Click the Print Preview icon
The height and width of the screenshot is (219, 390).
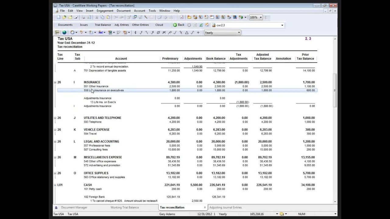89,17
